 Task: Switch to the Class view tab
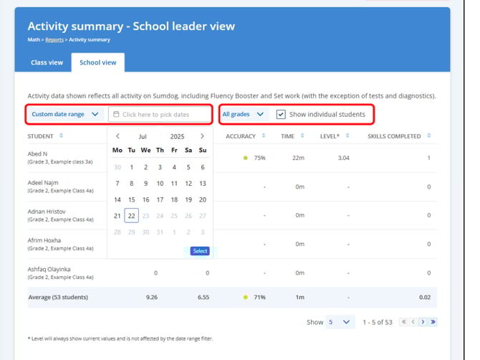(x=47, y=62)
